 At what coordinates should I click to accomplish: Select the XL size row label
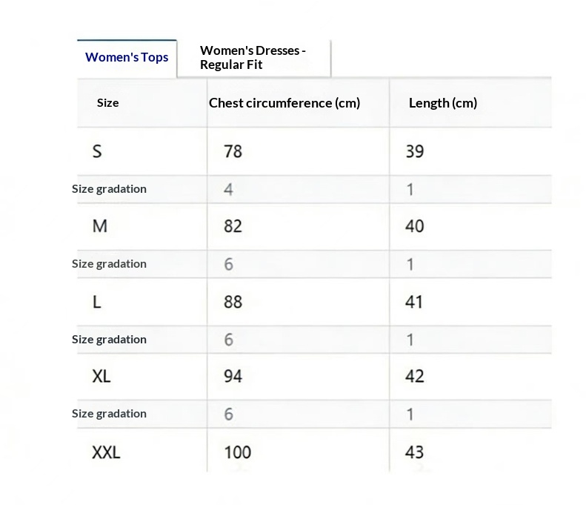[x=101, y=377]
